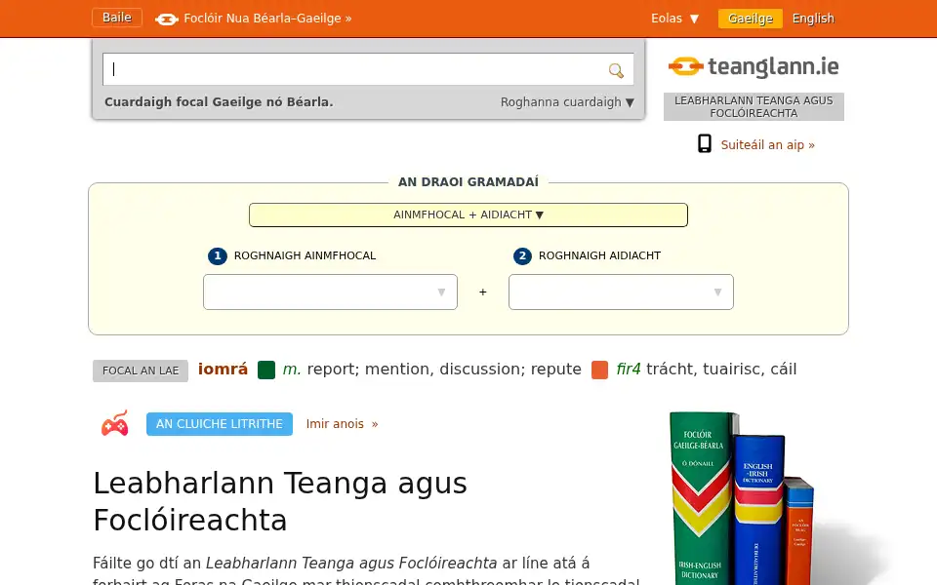Click 'report; mention, discussion; repute' definition text
Image resolution: width=937 pixels, height=585 pixels.
[x=444, y=369]
